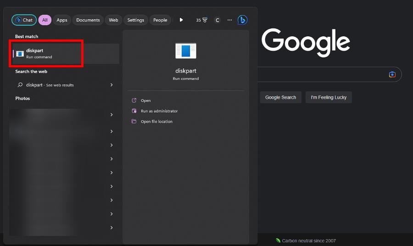The image size is (413, 246).
Task: Click the large diskpart app icon in preview
Action: (x=186, y=50)
